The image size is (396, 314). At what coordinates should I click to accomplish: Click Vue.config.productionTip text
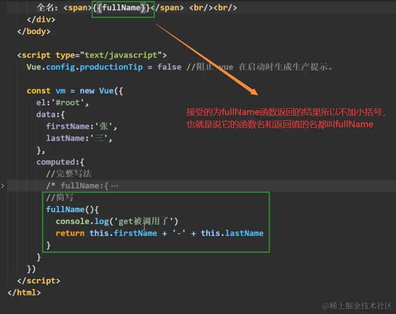point(84,67)
